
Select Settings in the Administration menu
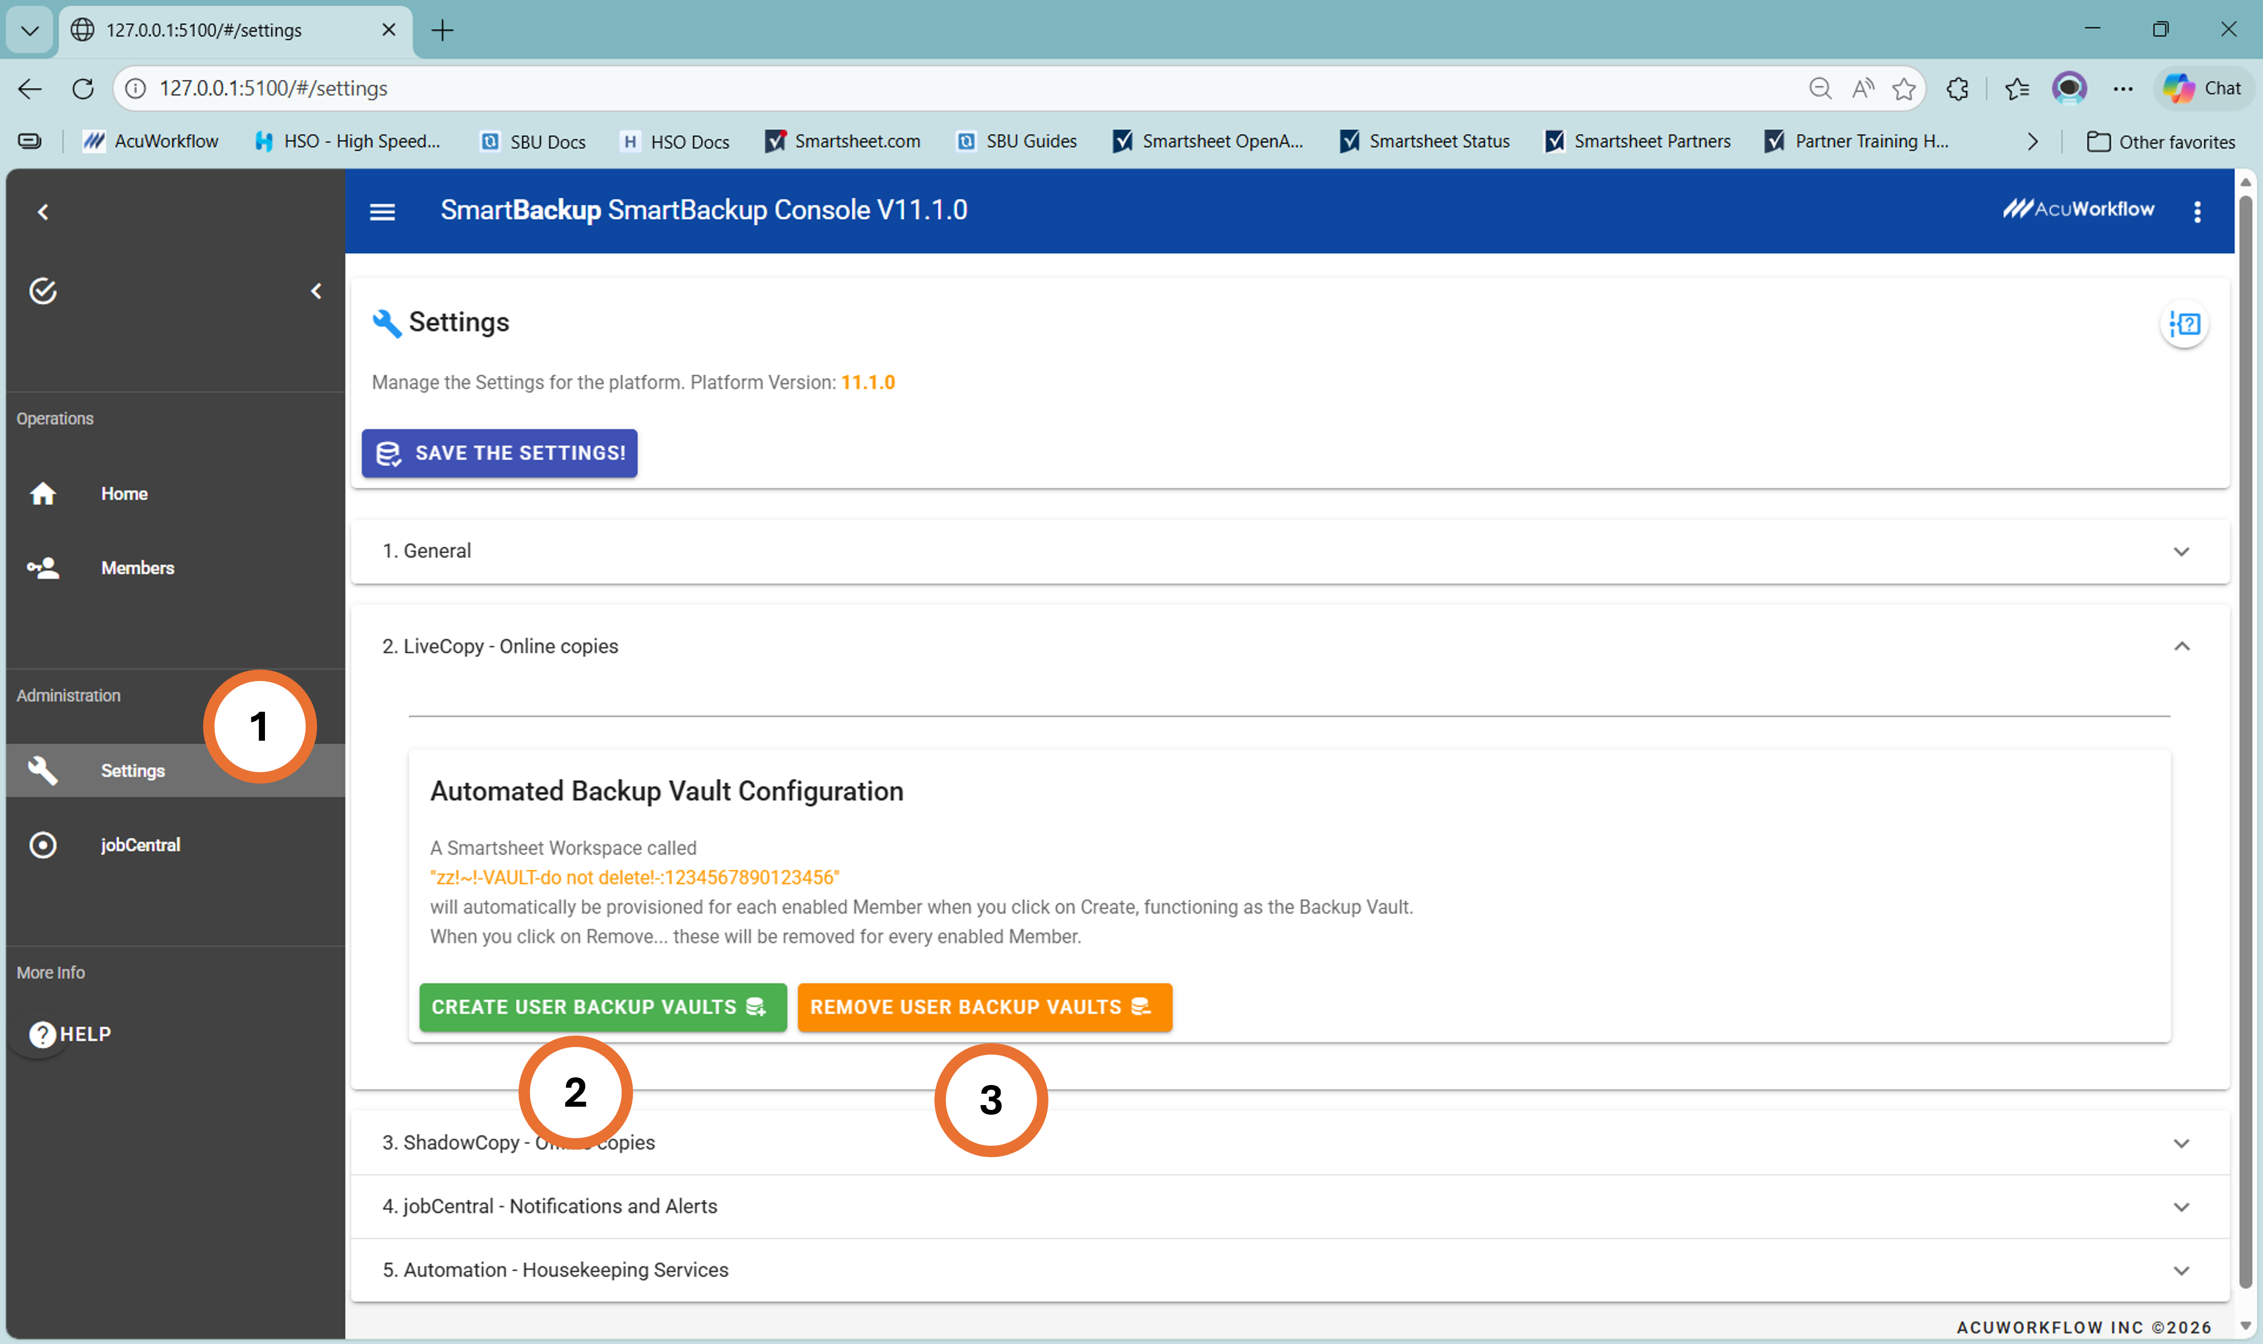point(132,771)
